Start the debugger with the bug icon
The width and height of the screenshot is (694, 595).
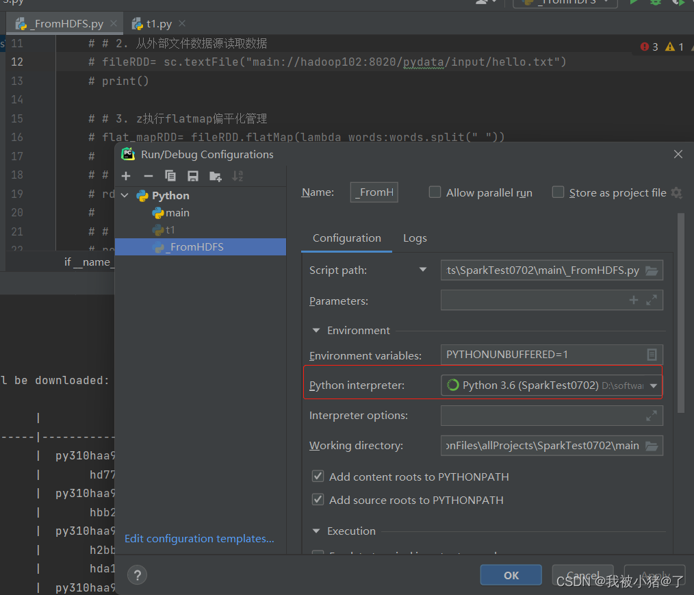pos(654,3)
